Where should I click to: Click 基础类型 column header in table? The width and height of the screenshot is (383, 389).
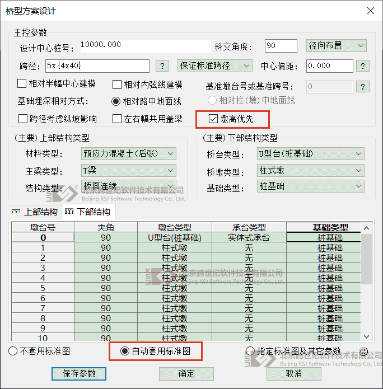324,227
